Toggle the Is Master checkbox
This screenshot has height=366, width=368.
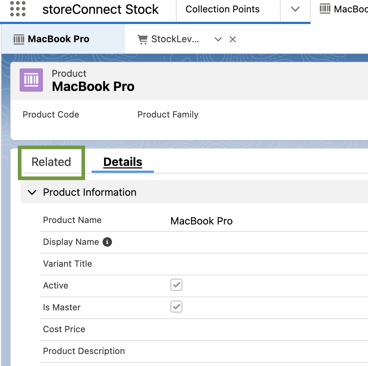click(x=176, y=307)
